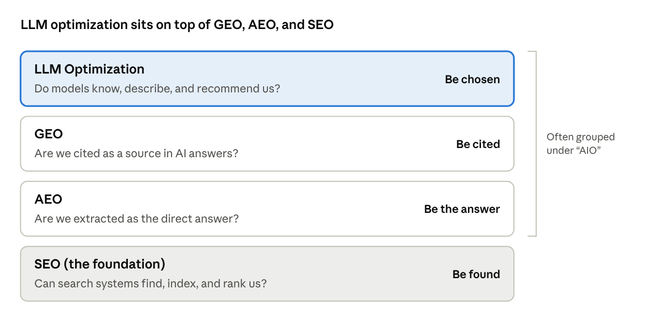Viewport: 651px width, 328px height.
Task: Click the 'Be cited' label
Action: 478,144
